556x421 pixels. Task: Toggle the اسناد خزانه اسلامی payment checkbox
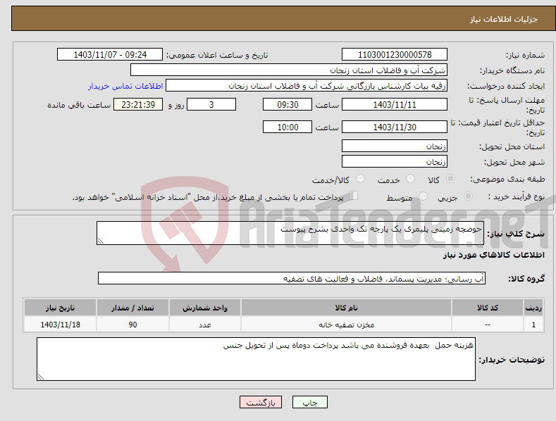(353, 196)
